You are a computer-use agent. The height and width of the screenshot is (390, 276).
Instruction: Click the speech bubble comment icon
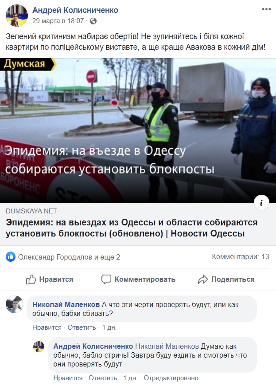pos(106,280)
